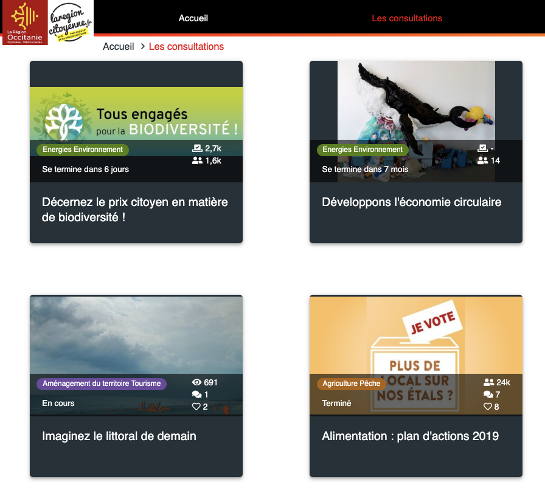Screen dimensions: 545x499
Task: Select Energies Environnement tag on économie circulaire card
Action: pos(363,150)
